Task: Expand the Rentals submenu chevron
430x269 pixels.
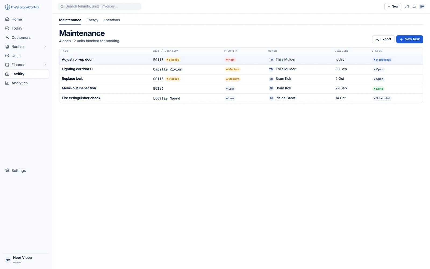Action: [45, 47]
